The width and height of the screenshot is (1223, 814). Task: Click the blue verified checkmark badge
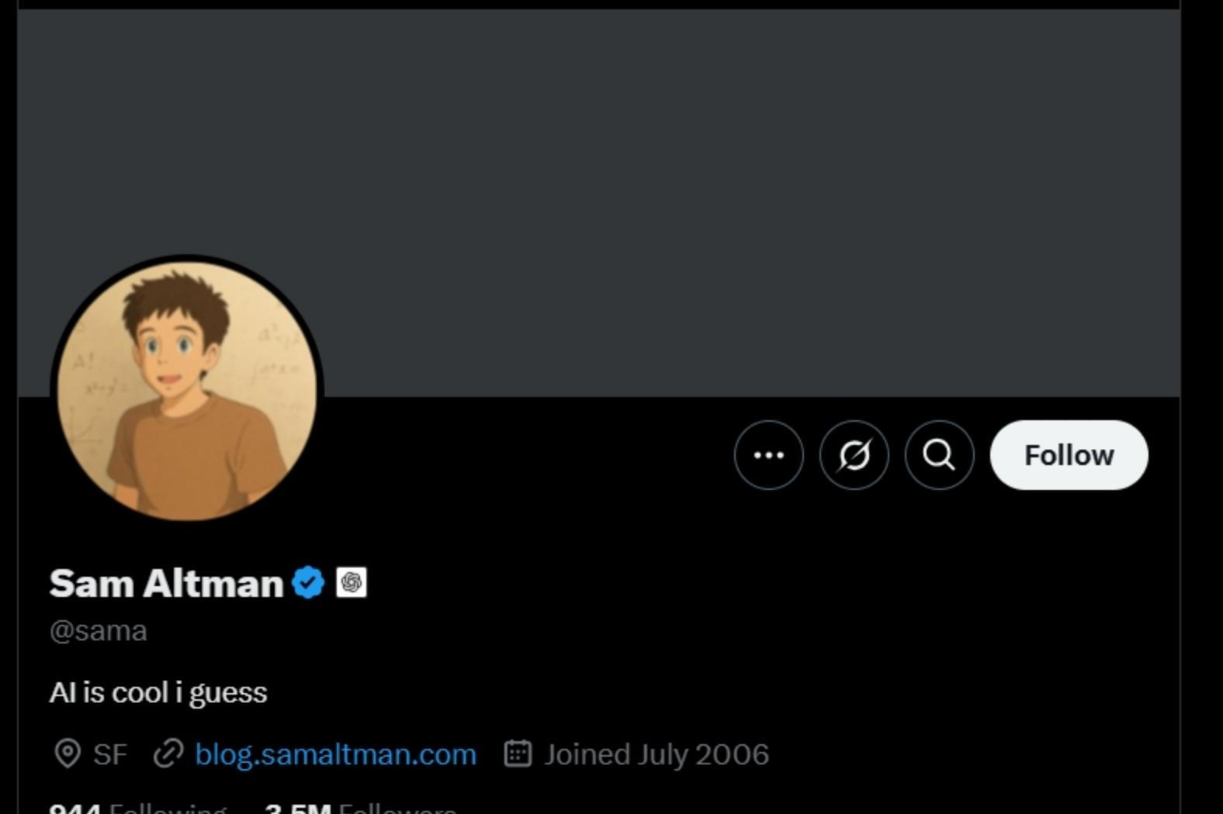pos(308,583)
